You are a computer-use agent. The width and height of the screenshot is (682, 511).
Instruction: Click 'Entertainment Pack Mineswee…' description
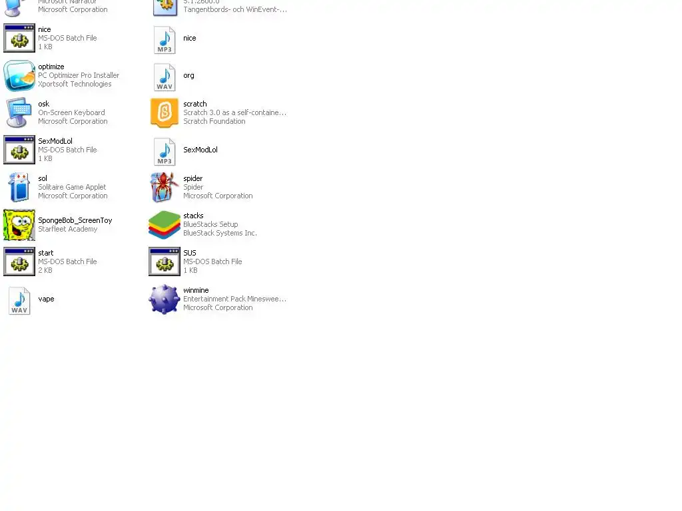click(x=234, y=299)
